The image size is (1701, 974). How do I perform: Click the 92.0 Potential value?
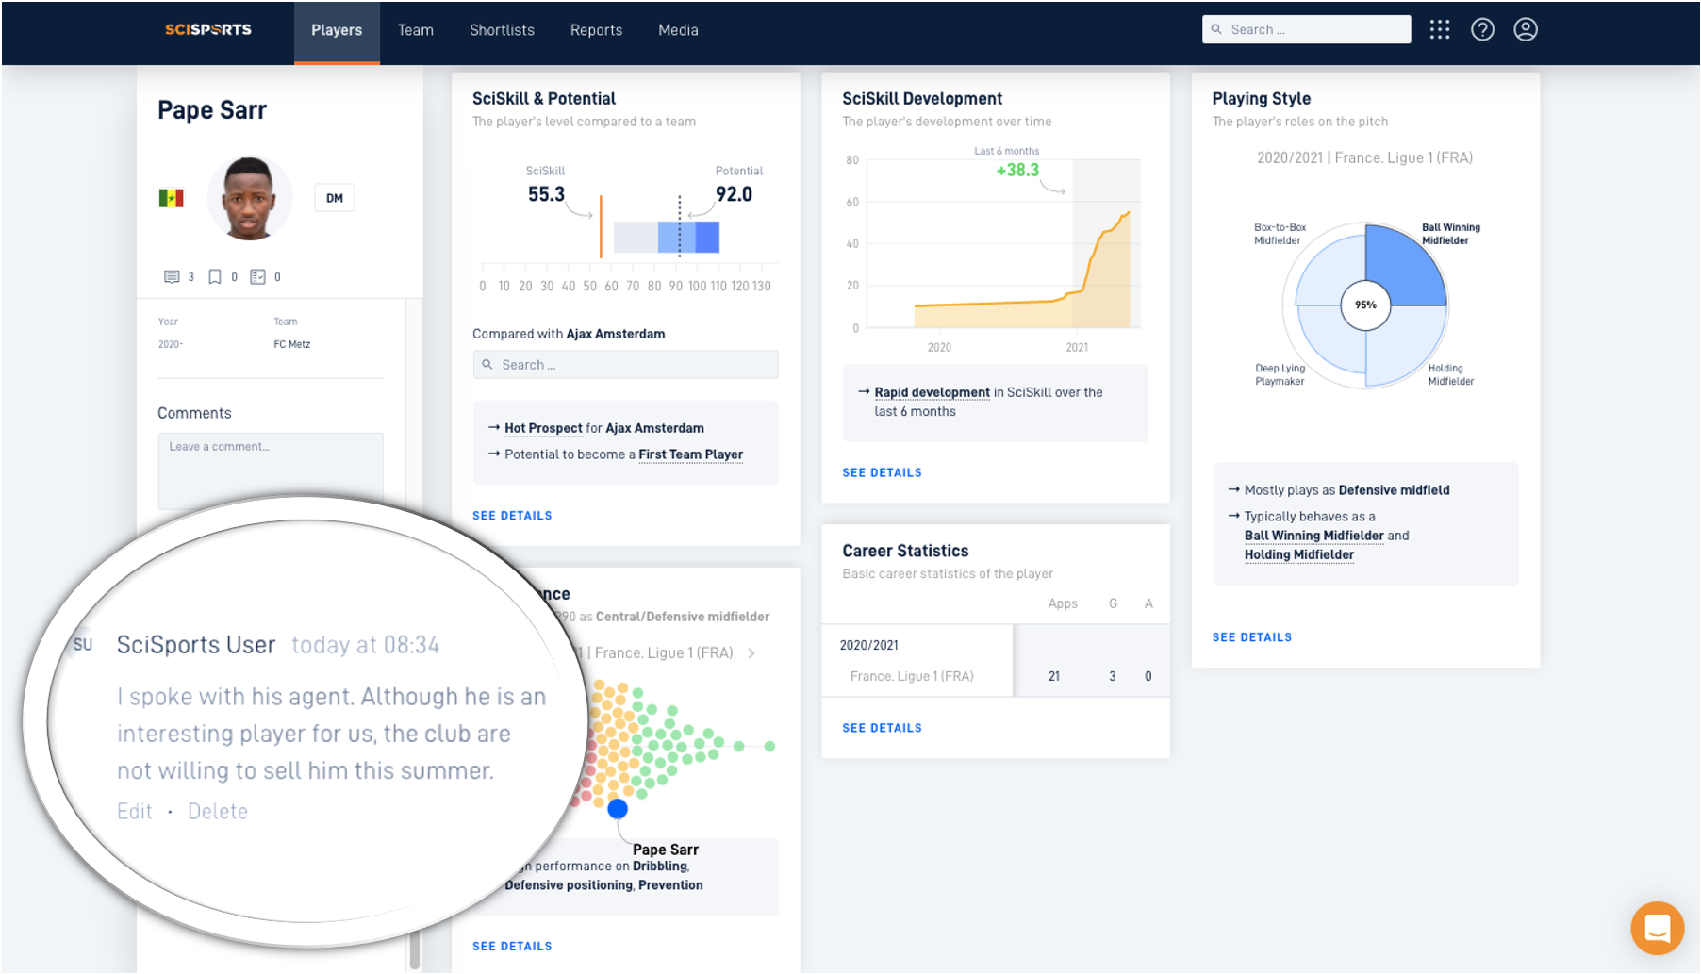[x=734, y=194]
